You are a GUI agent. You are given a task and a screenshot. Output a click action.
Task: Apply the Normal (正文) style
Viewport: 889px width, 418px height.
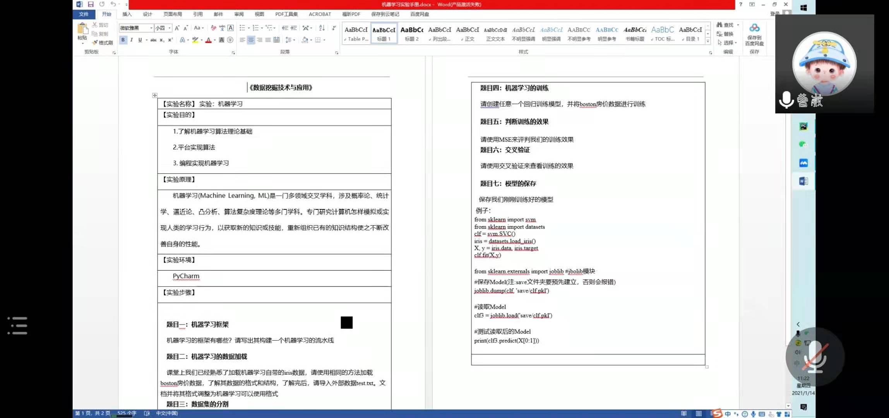tap(468, 33)
